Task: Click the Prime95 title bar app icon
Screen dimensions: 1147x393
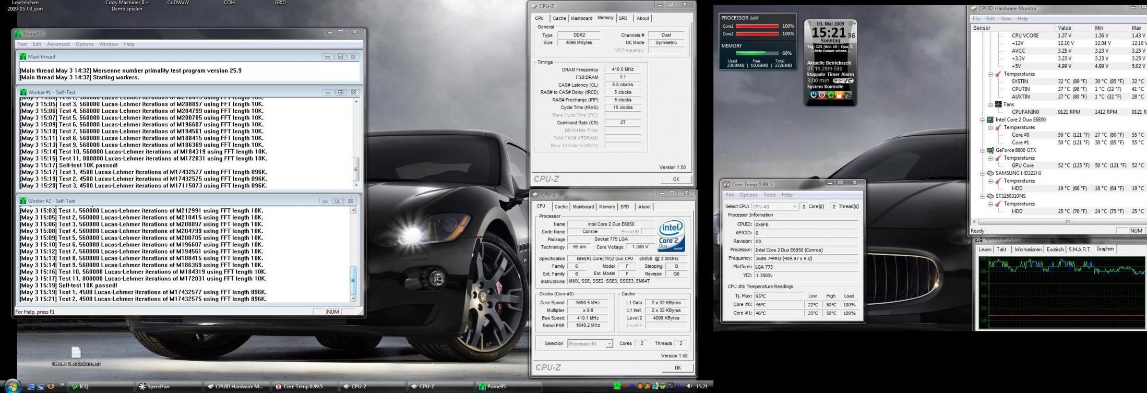Action: tap(18, 33)
